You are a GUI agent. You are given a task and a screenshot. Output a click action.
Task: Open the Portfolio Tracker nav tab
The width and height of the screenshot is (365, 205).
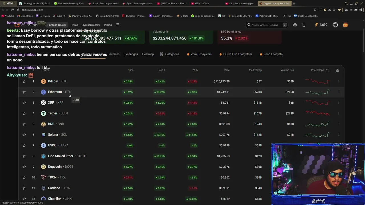pos(57,25)
